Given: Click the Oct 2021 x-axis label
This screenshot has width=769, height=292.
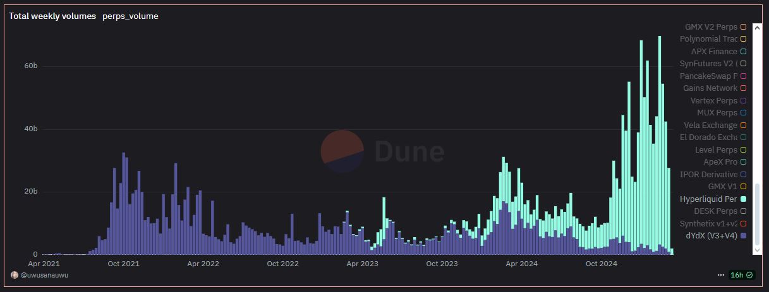Looking at the screenshot, I should tap(123, 264).
